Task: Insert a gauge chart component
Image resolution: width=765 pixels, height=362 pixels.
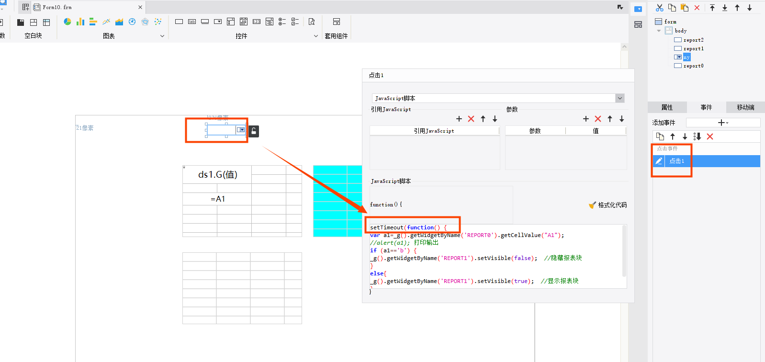Action: pos(132,22)
